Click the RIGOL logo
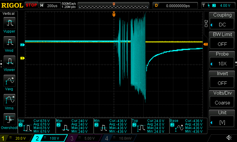237x142 pixels. coord(12,5)
